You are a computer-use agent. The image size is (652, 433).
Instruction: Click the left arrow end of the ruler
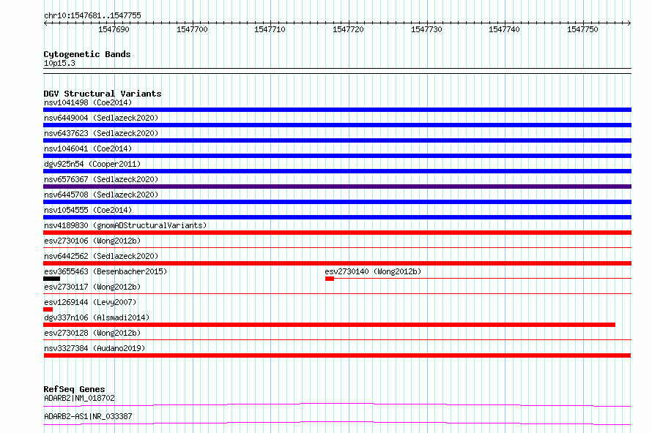click(45, 23)
